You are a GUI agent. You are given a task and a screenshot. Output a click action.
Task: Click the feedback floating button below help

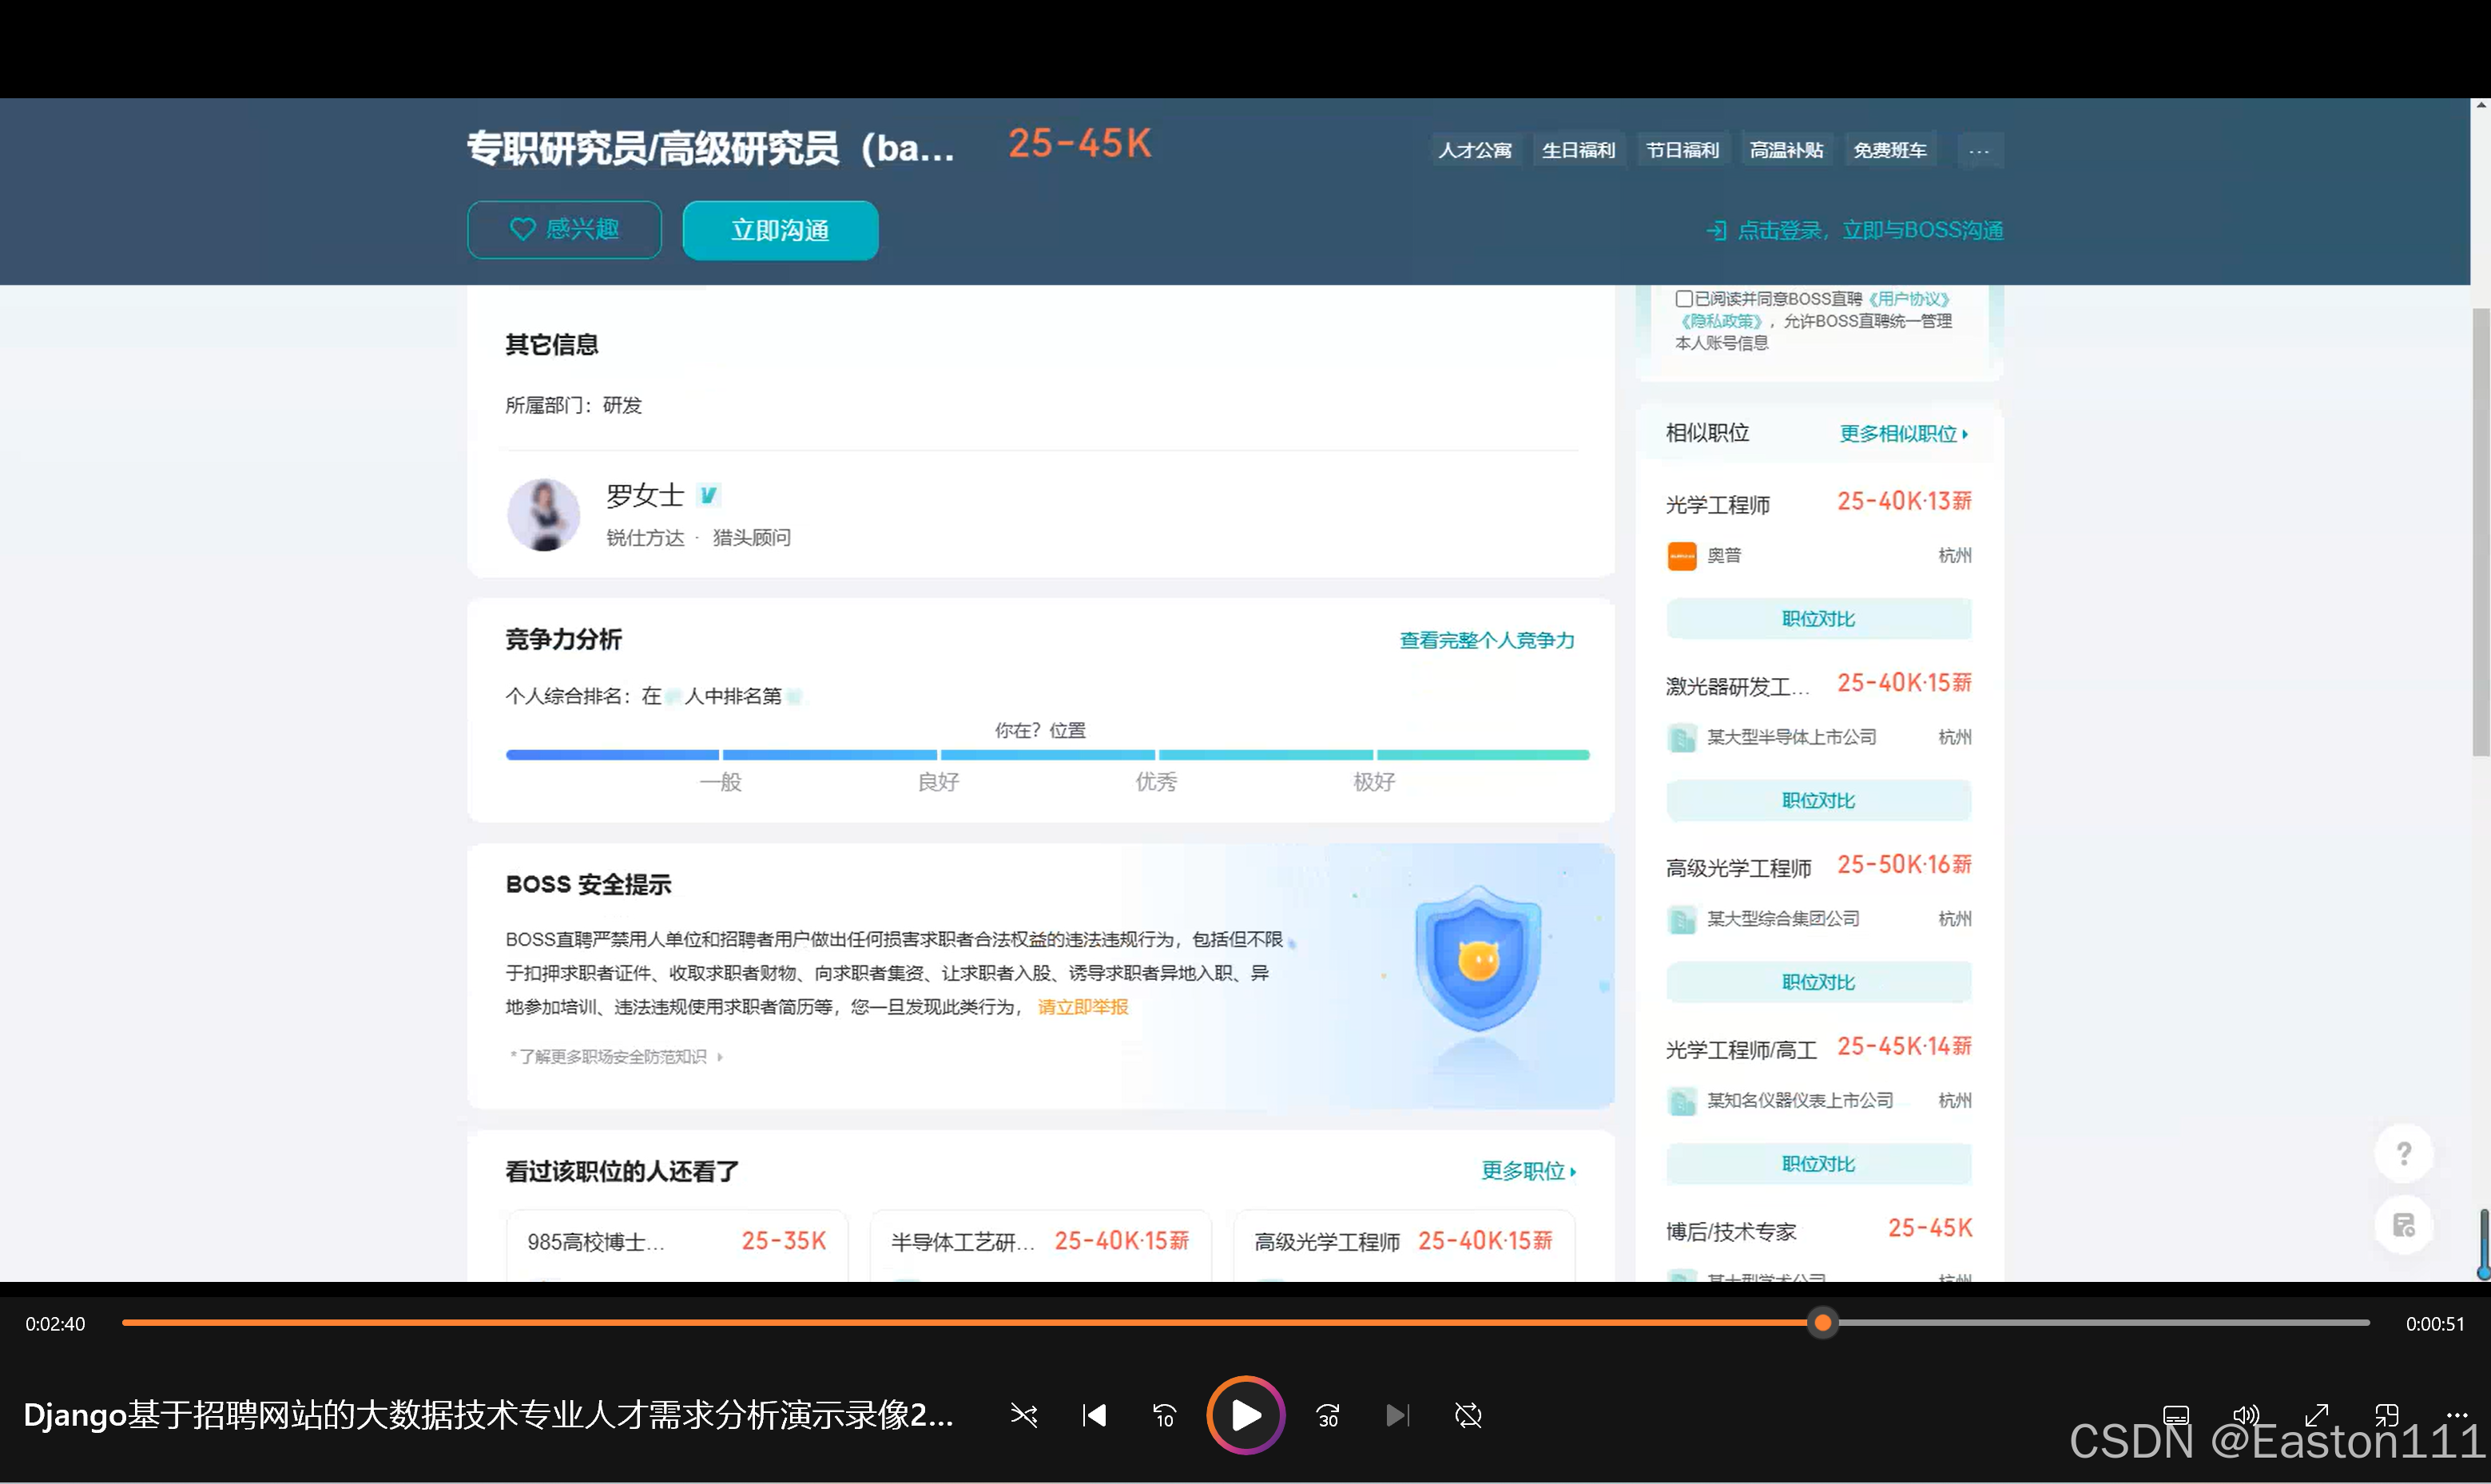[2404, 1225]
